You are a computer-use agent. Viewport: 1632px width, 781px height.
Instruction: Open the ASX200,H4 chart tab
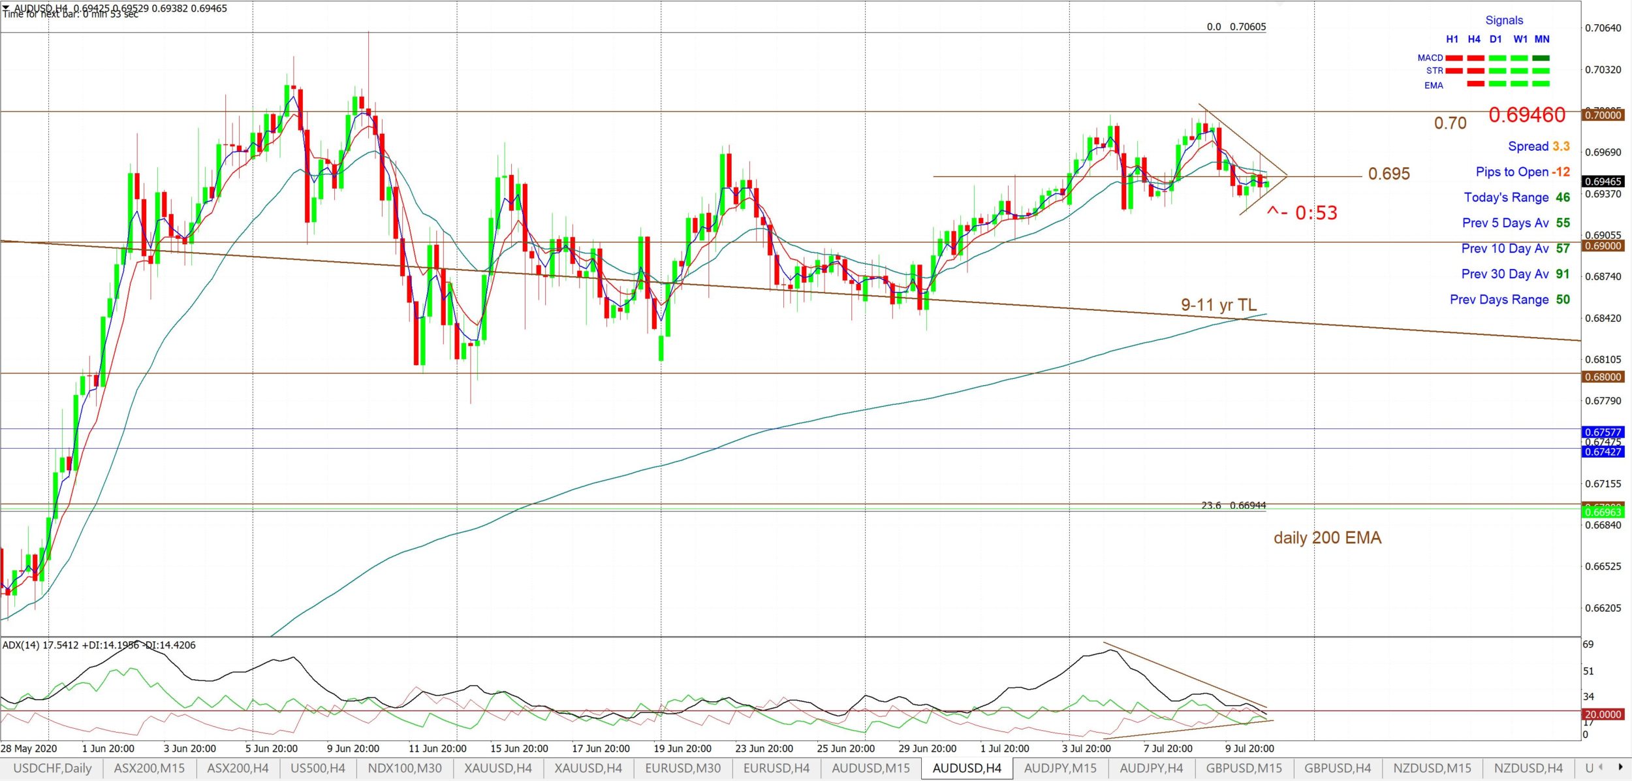pyautogui.click(x=238, y=768)
